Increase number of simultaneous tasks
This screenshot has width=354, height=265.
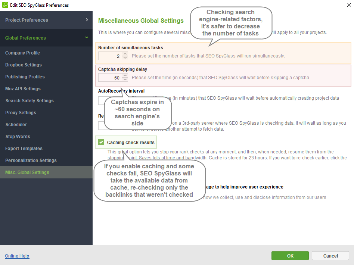click(x=125, y=54)
